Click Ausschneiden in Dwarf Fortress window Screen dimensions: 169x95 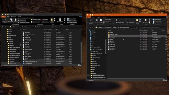22,19
